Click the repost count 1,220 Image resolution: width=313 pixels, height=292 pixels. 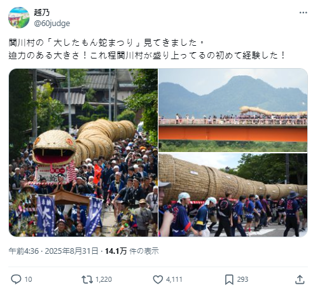coord(104,279)
